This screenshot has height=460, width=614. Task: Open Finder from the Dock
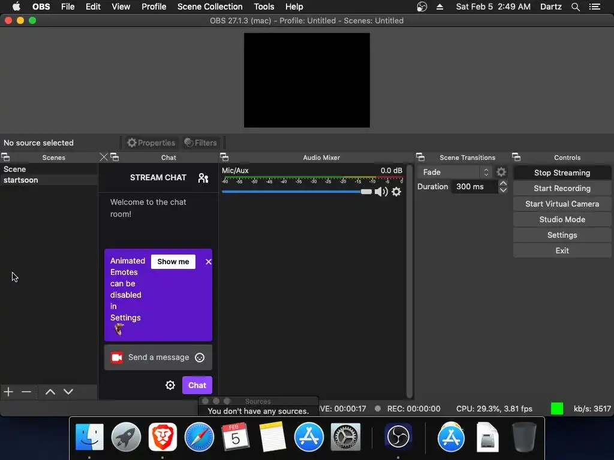pyautogui.click(x=89, y=437)
